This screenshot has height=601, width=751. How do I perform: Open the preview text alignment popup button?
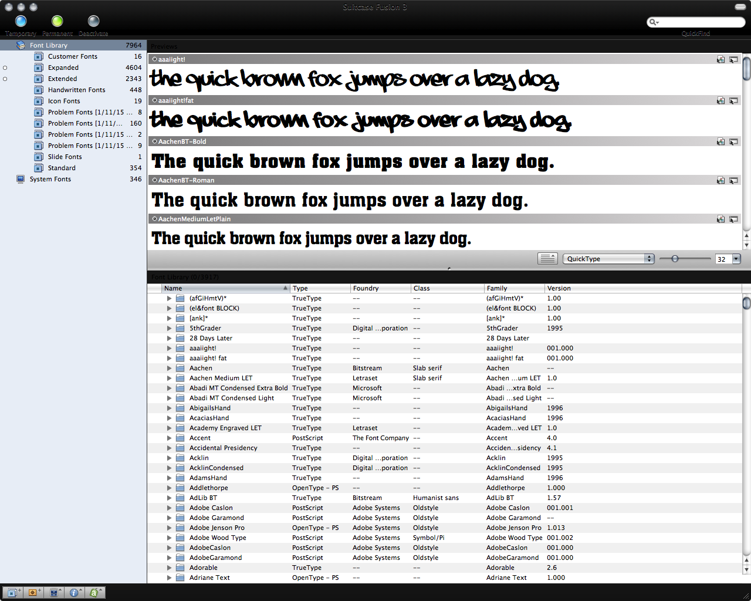click(x=548, y=259)
